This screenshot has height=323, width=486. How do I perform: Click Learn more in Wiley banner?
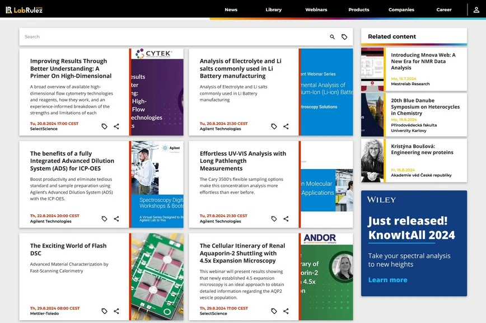[387, 280]
